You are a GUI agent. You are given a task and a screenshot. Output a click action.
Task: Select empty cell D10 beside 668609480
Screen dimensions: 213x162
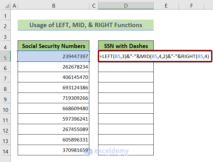[x=126, y=108]
